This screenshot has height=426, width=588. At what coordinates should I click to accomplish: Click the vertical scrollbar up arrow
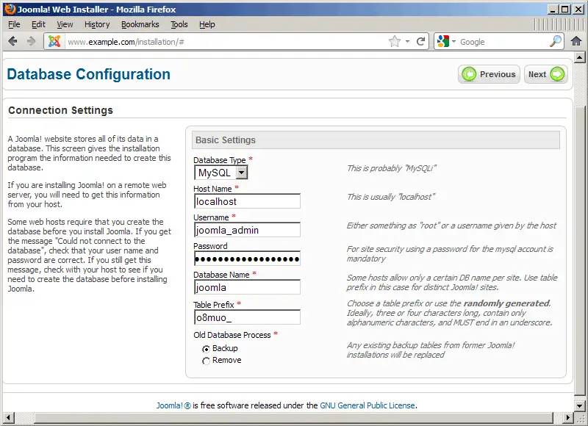[580, 58]
